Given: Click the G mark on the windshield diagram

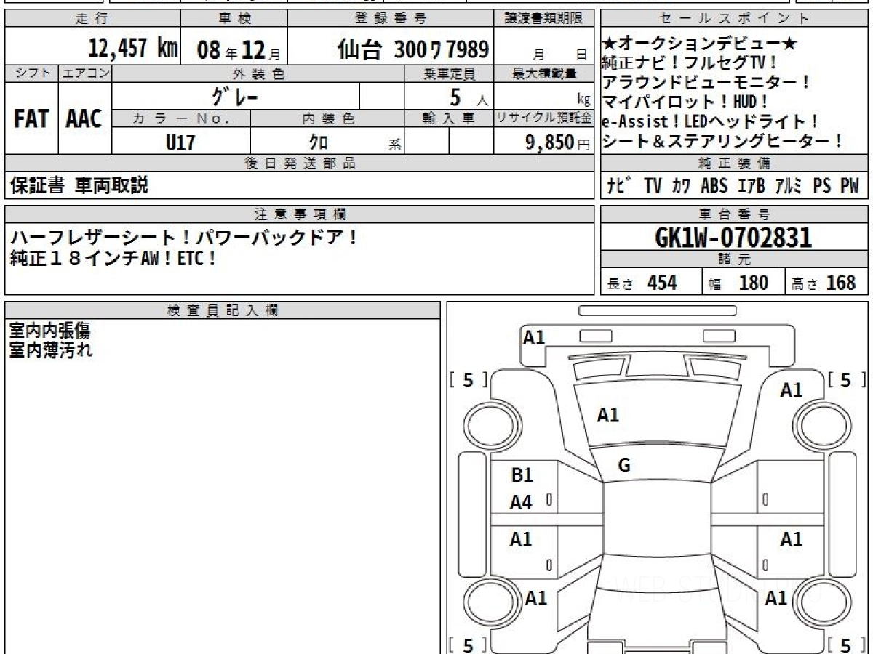Looking at the screenshot, I should pos(623,466).
